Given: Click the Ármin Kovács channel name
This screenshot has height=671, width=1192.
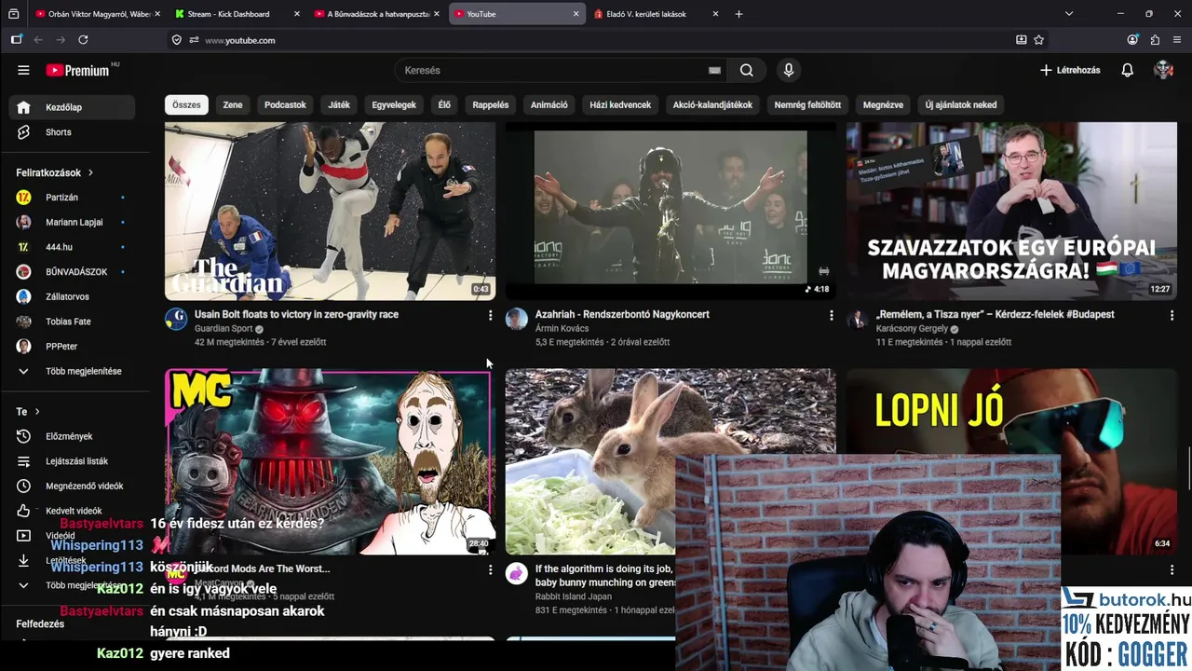Looking at the screenshot, I should 563,329.
